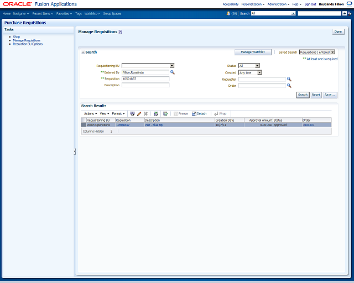The image size is (354, 283).
Task: Click the Group Spaces link
Action: pyautogui.click(x=112, y=13)
